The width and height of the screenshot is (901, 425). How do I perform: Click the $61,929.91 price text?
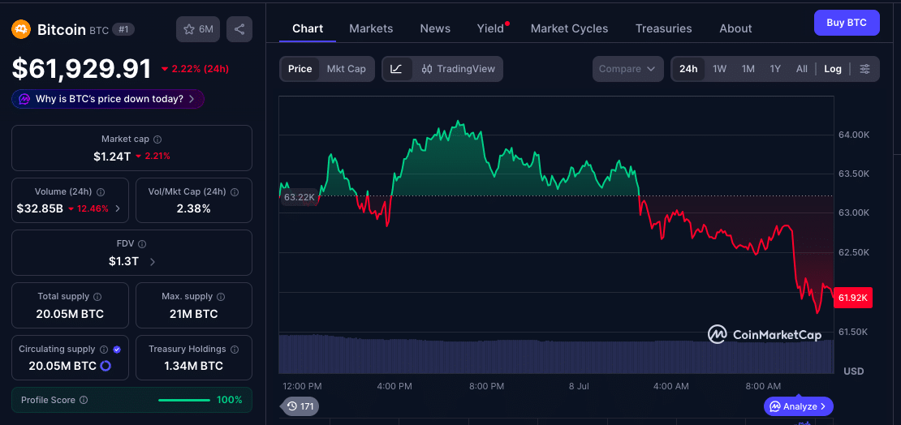pos(82,69)
